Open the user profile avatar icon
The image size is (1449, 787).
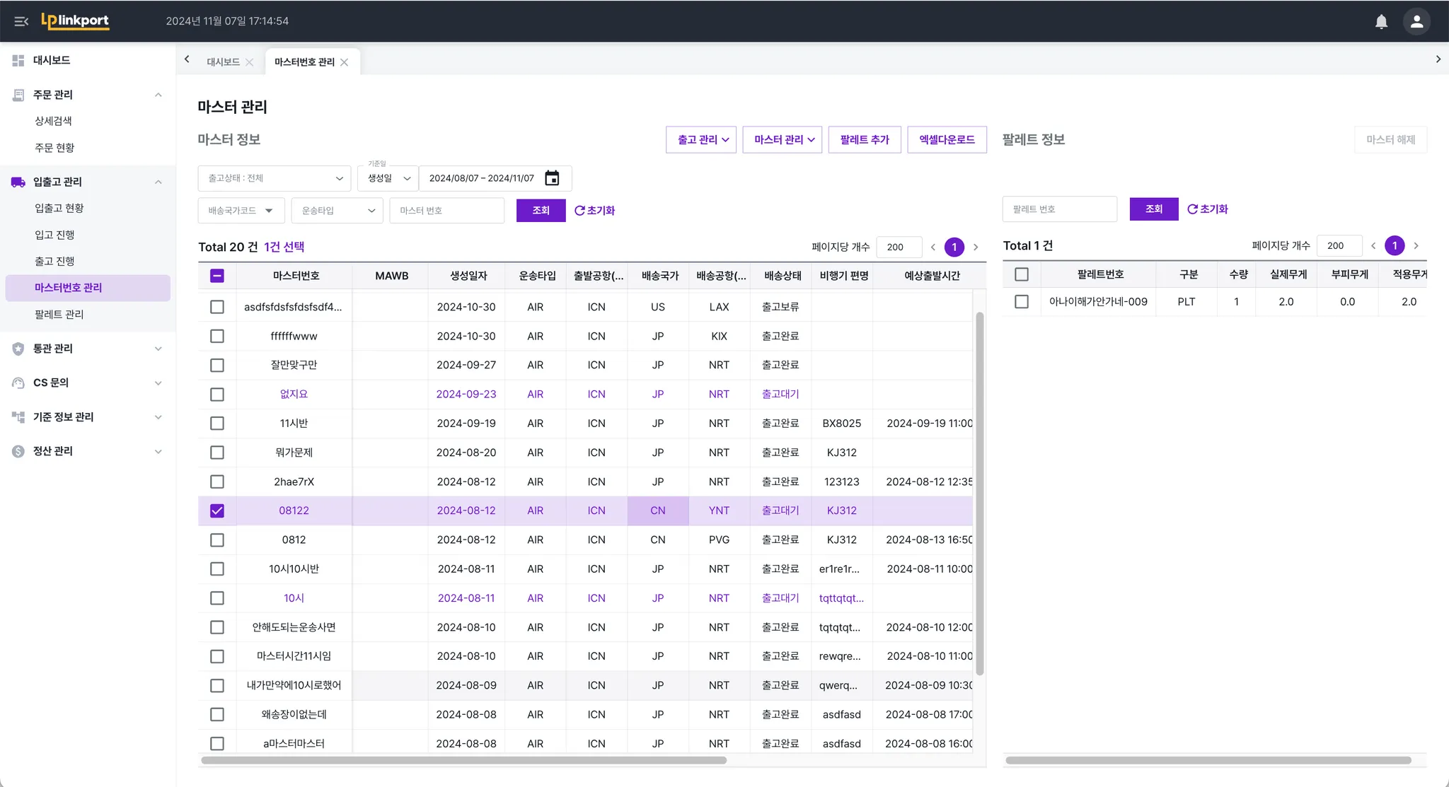pos(1416,21)
